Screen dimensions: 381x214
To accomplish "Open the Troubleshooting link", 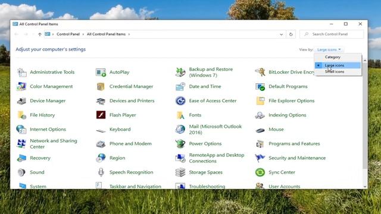I will (207, 186).
